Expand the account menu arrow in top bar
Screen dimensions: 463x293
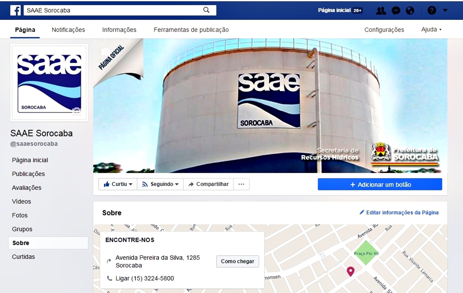tap(445, 10)
